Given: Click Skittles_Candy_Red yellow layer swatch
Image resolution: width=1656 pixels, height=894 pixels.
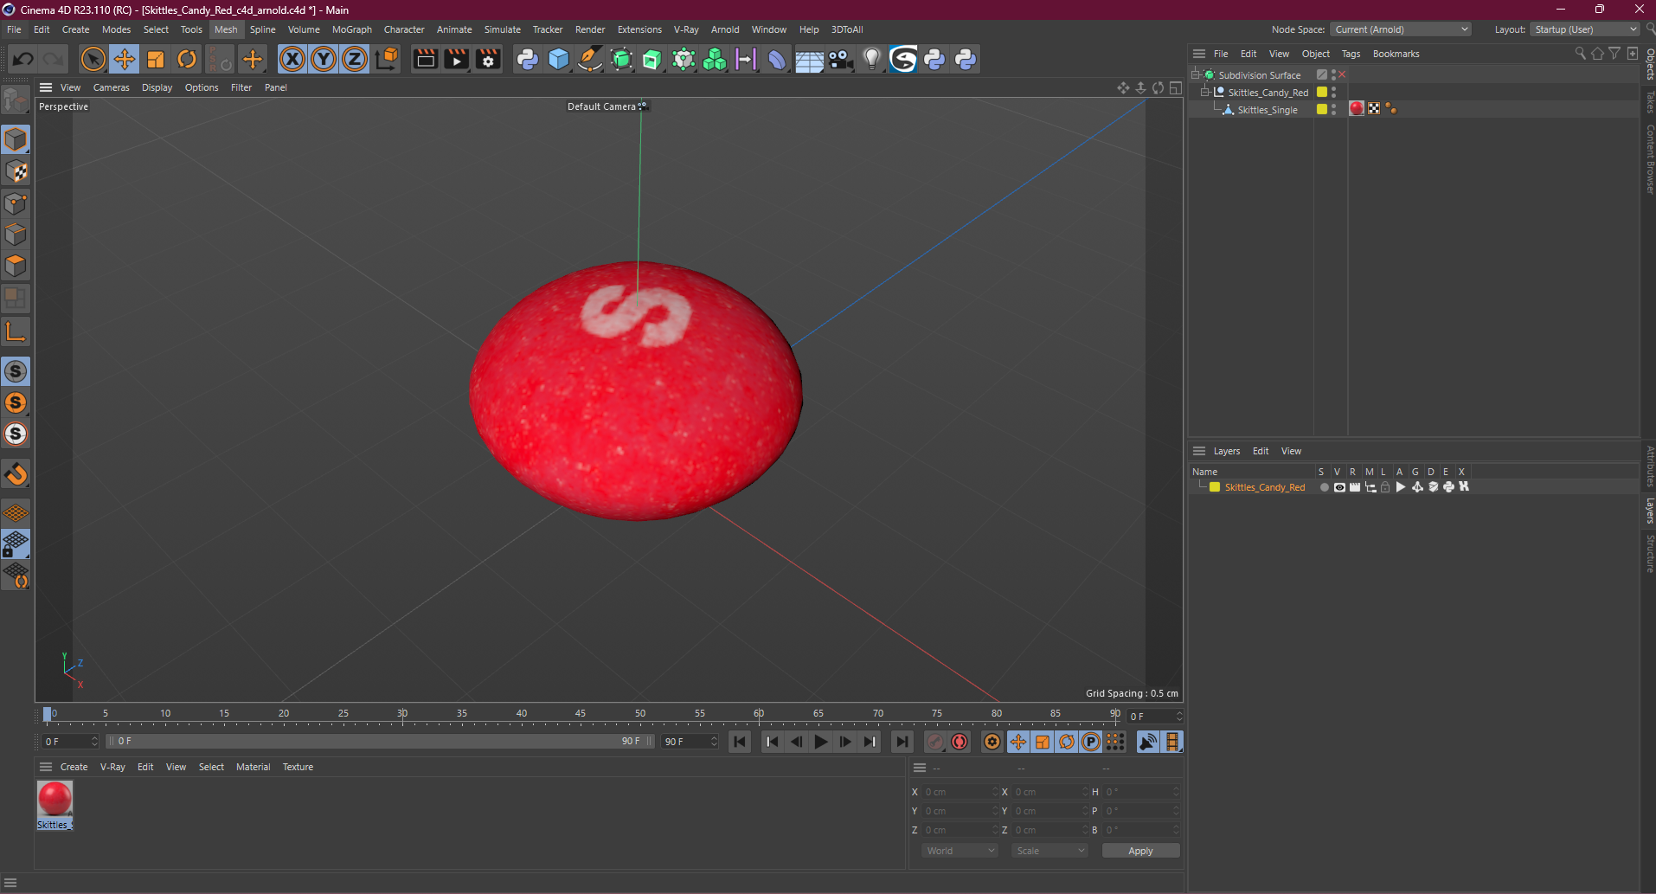Looking at the screenshot, I should tap(1322, 92).
